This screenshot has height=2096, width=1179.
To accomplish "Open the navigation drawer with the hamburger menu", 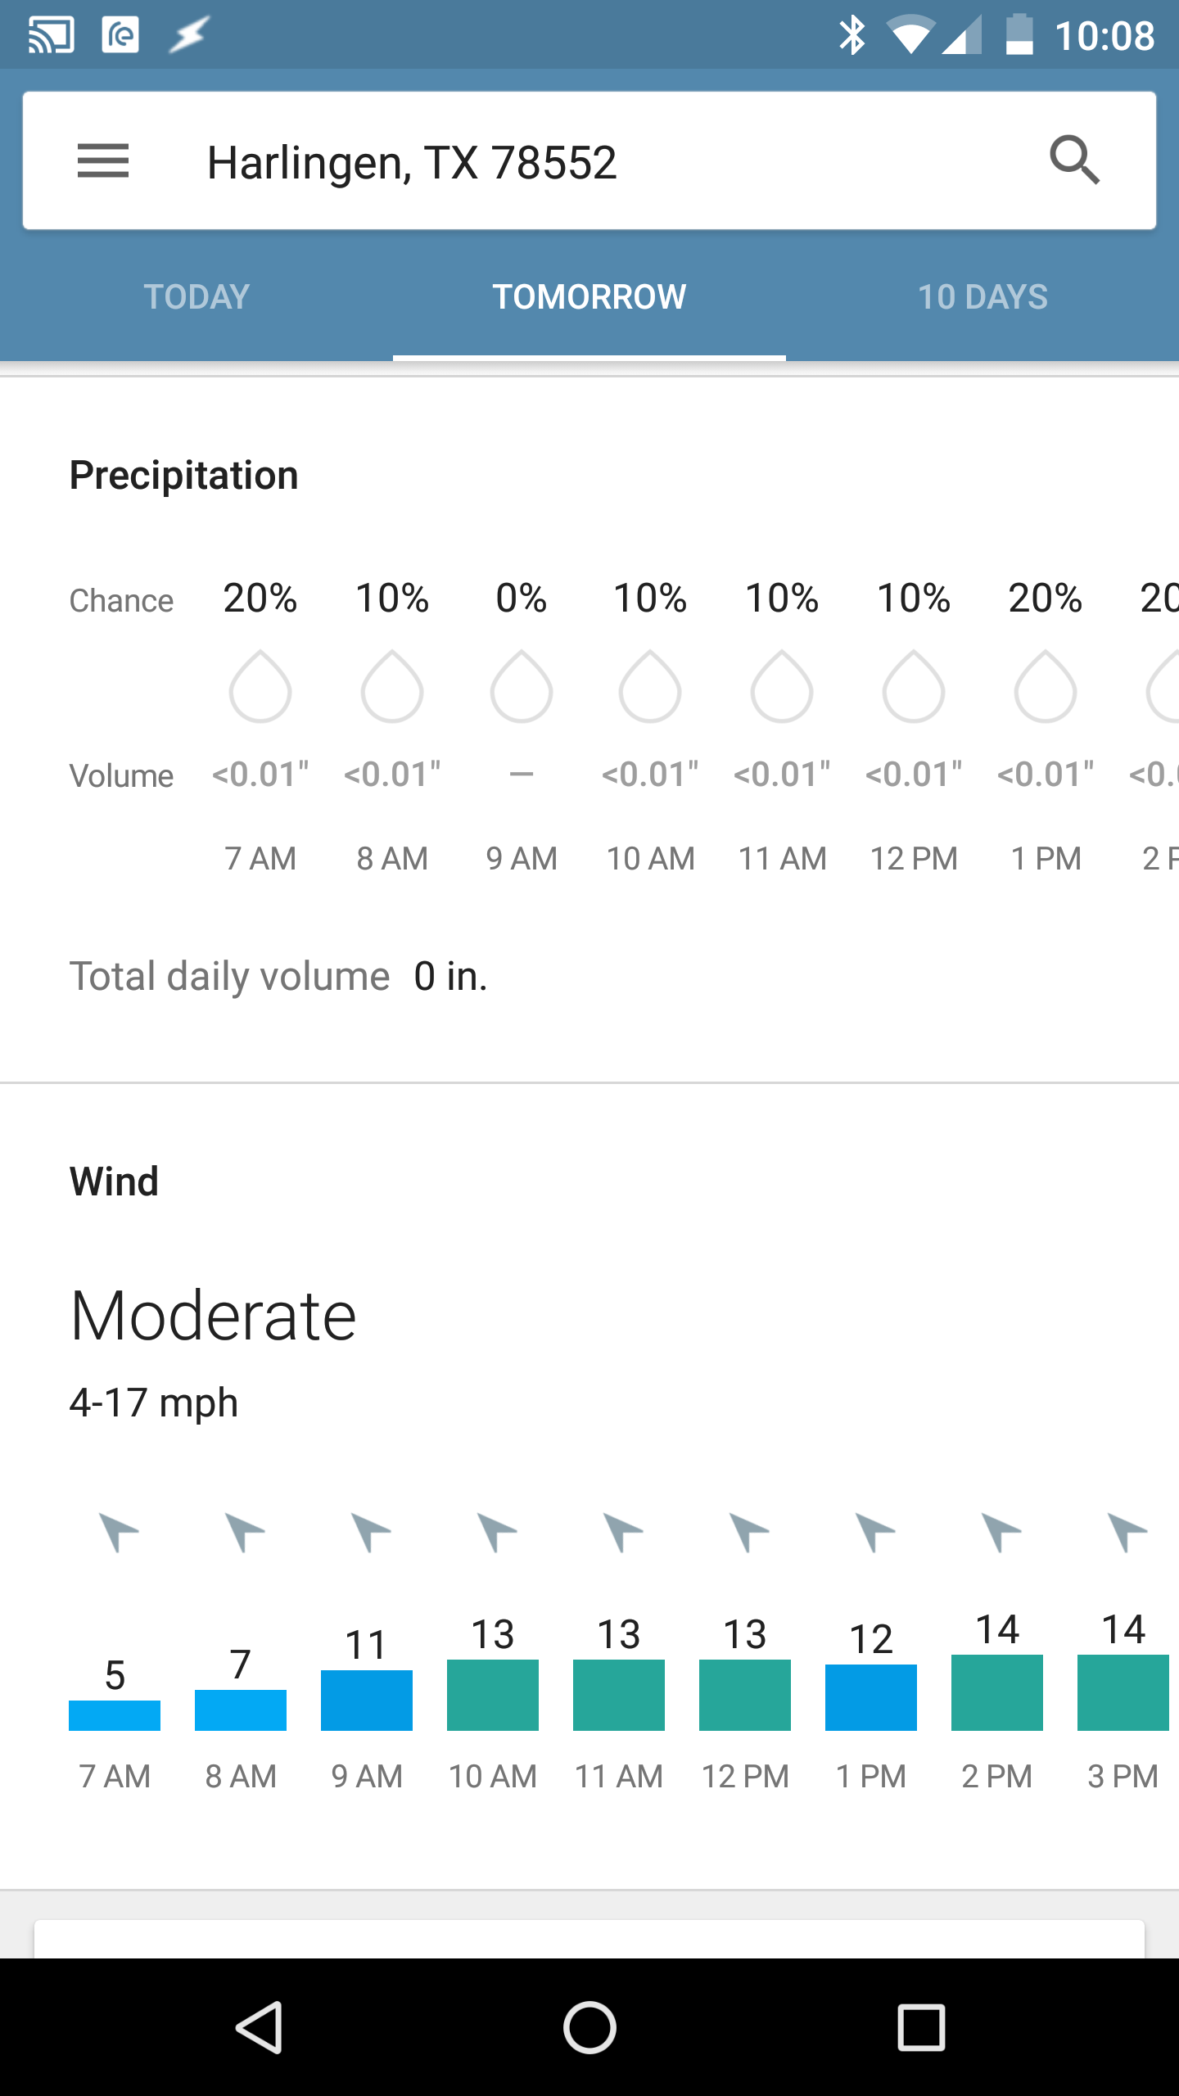I will point(103,160).
